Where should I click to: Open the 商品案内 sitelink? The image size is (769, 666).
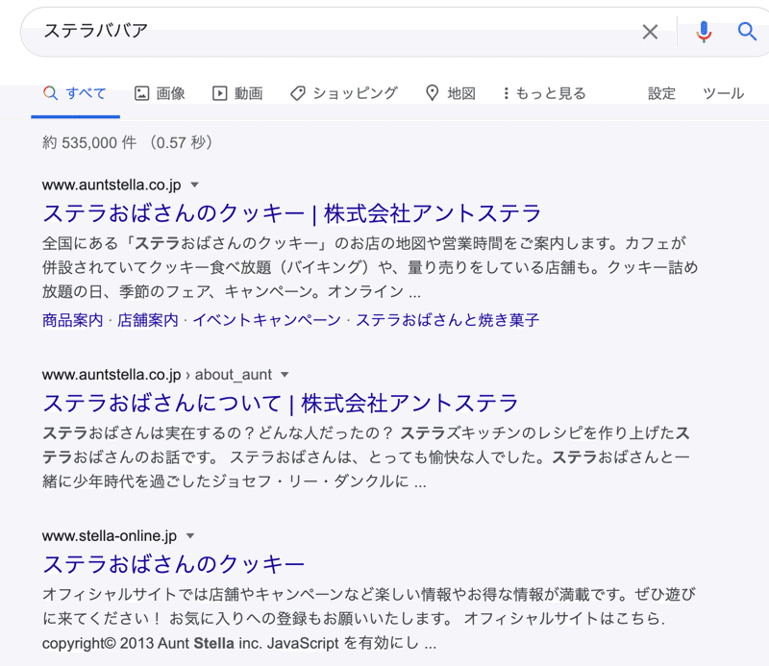pos(73,320)
